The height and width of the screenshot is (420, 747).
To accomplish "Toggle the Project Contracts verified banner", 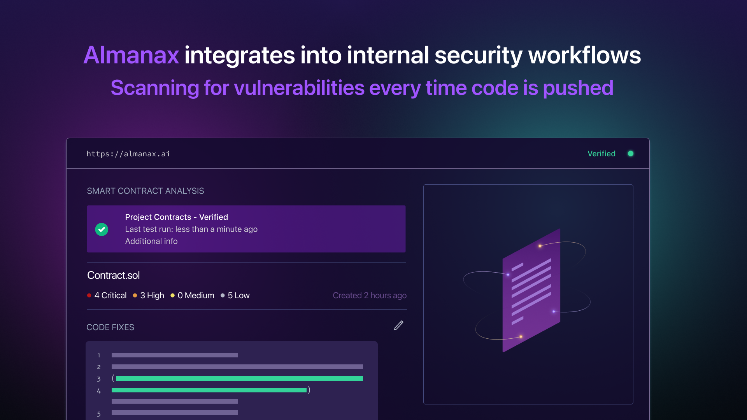I will [246, 229].
